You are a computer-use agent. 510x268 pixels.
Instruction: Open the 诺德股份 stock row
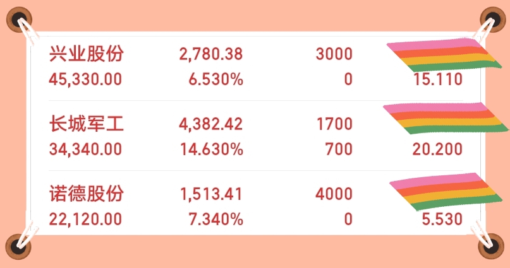tap(256, 206)
